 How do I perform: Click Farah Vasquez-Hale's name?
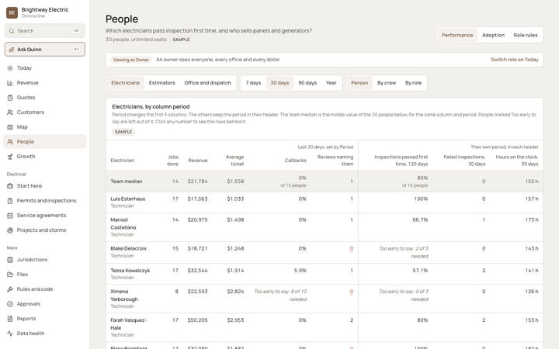click(128, 324)
